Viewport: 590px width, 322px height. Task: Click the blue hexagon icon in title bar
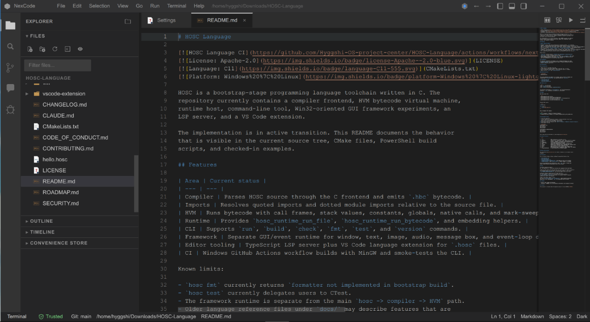[x=465, y=6]
